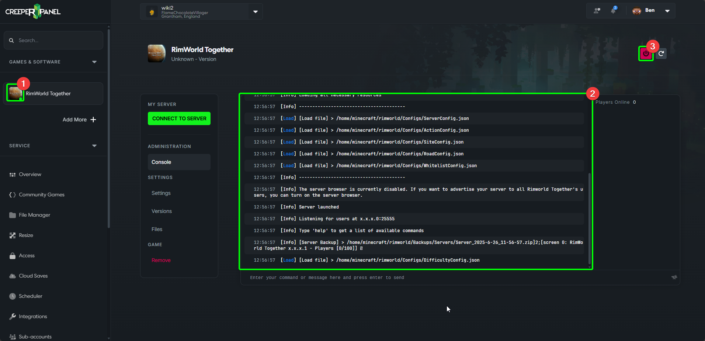This screenshot has width=705, height=341.
Task: Collapse the Games & Software section
Action: click(94, 62)
